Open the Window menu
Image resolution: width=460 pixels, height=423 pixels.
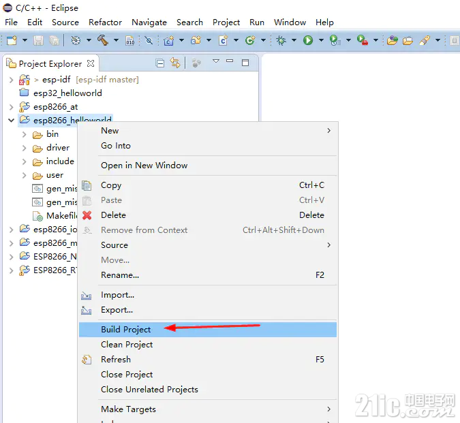(290, 22)
